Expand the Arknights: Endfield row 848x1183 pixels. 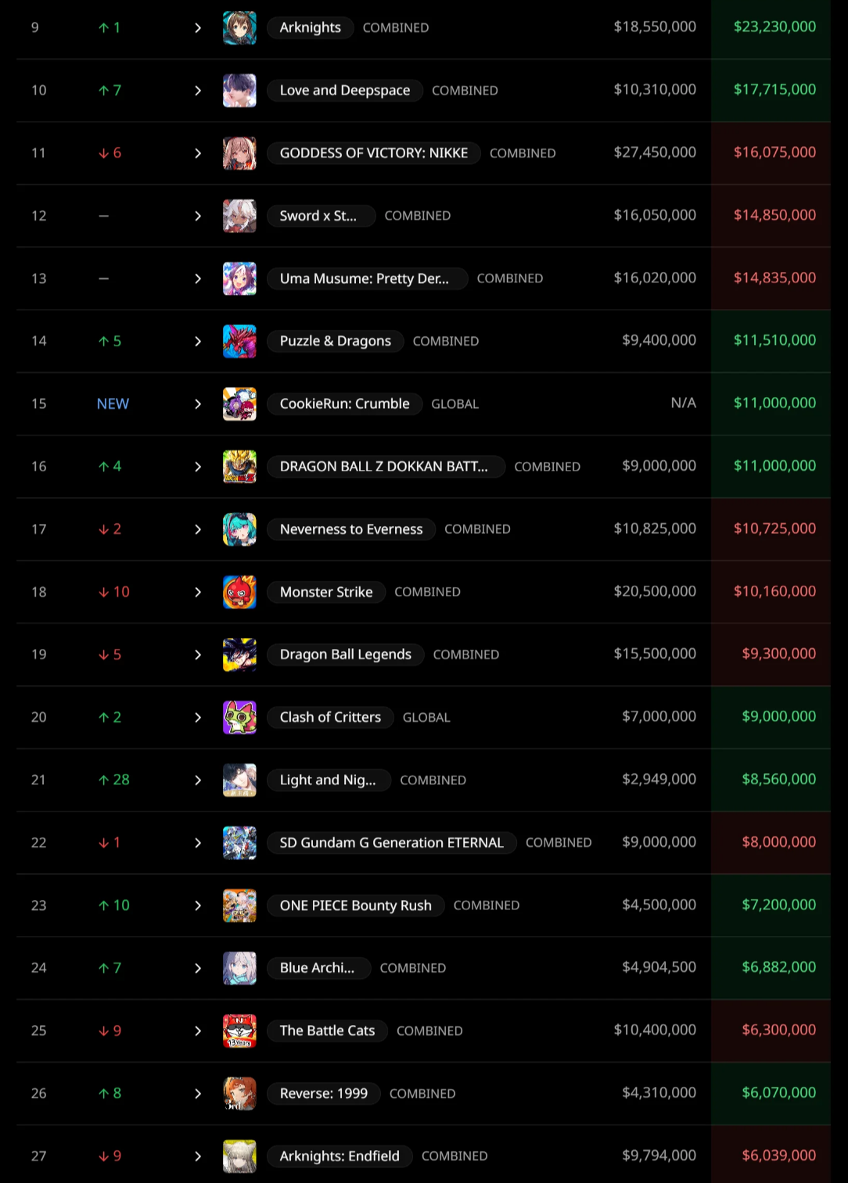pyautogui.click(x=198, y=1156)
